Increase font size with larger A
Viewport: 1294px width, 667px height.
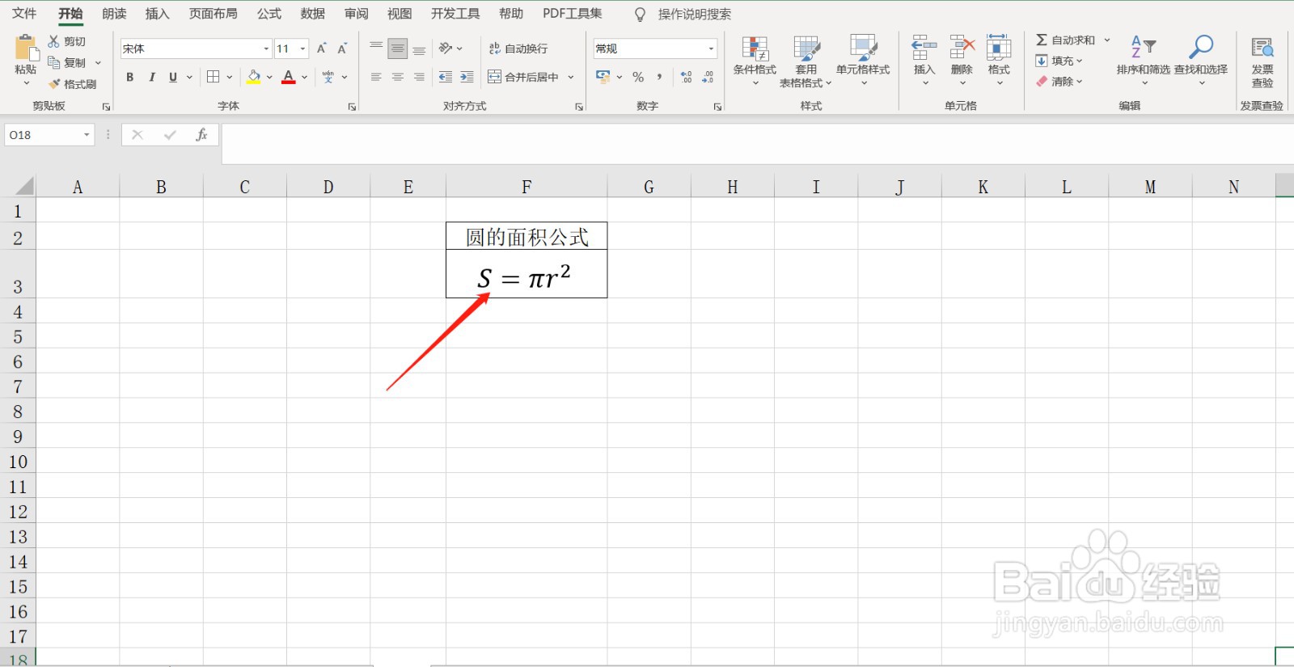tap(322, 49)
